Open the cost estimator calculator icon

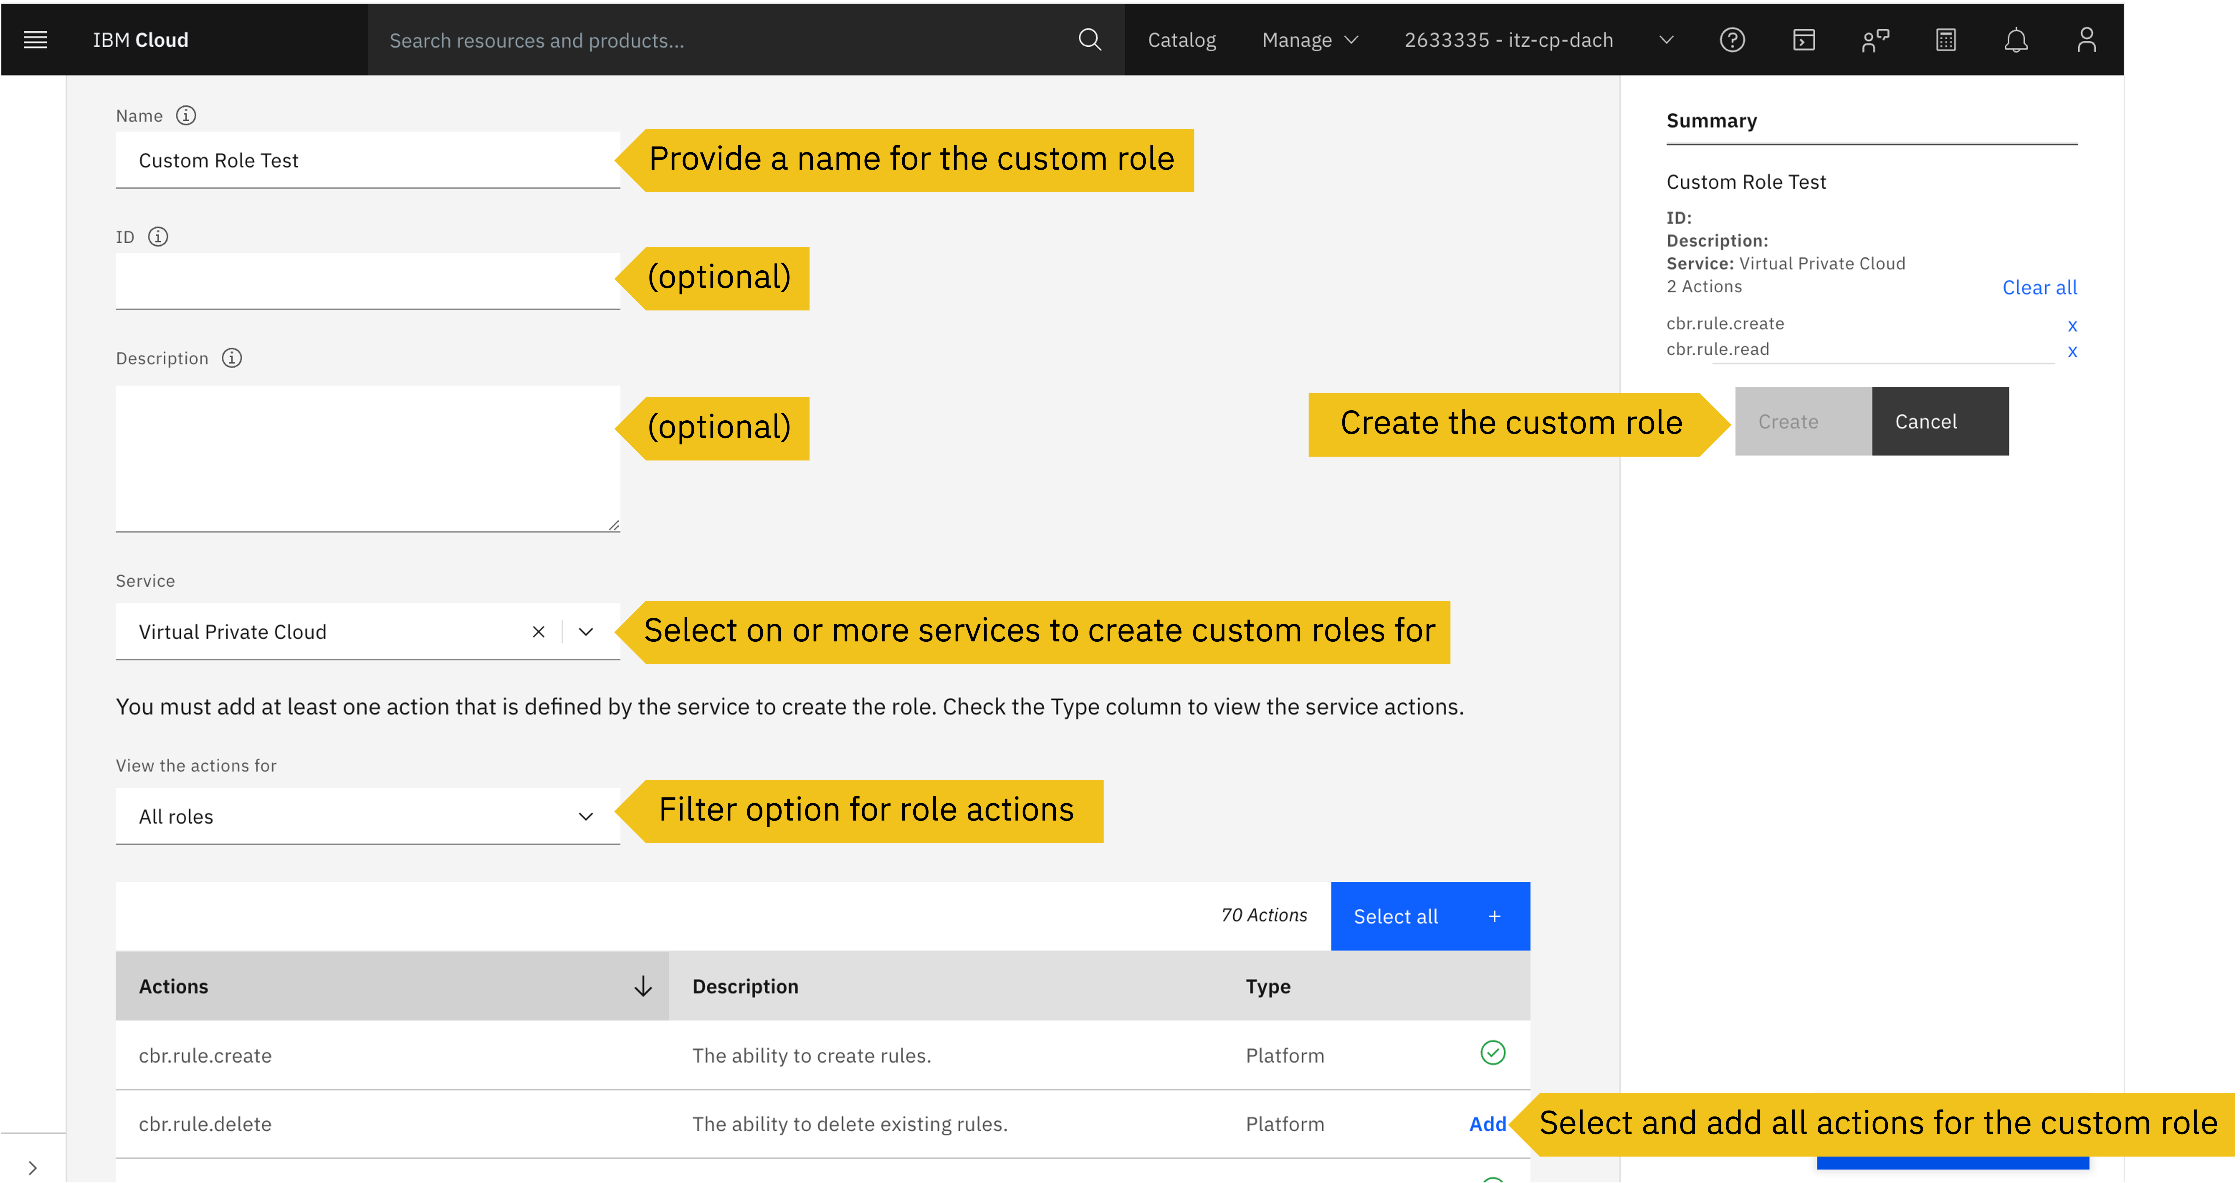[x=1945, y=40]
